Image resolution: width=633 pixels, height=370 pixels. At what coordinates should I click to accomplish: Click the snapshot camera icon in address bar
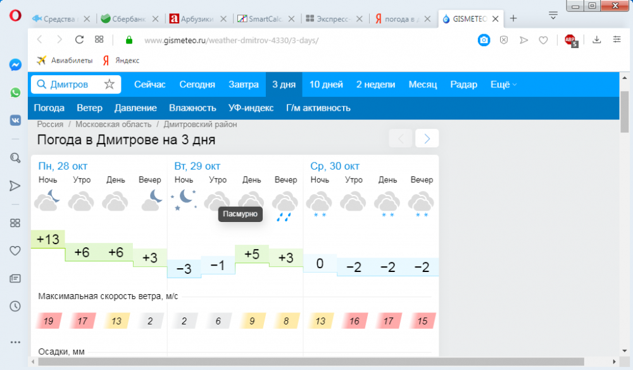[x=484, y=40]
